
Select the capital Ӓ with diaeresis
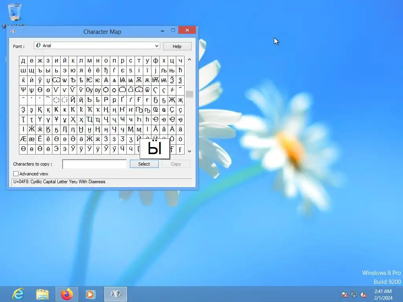(172, 129)
